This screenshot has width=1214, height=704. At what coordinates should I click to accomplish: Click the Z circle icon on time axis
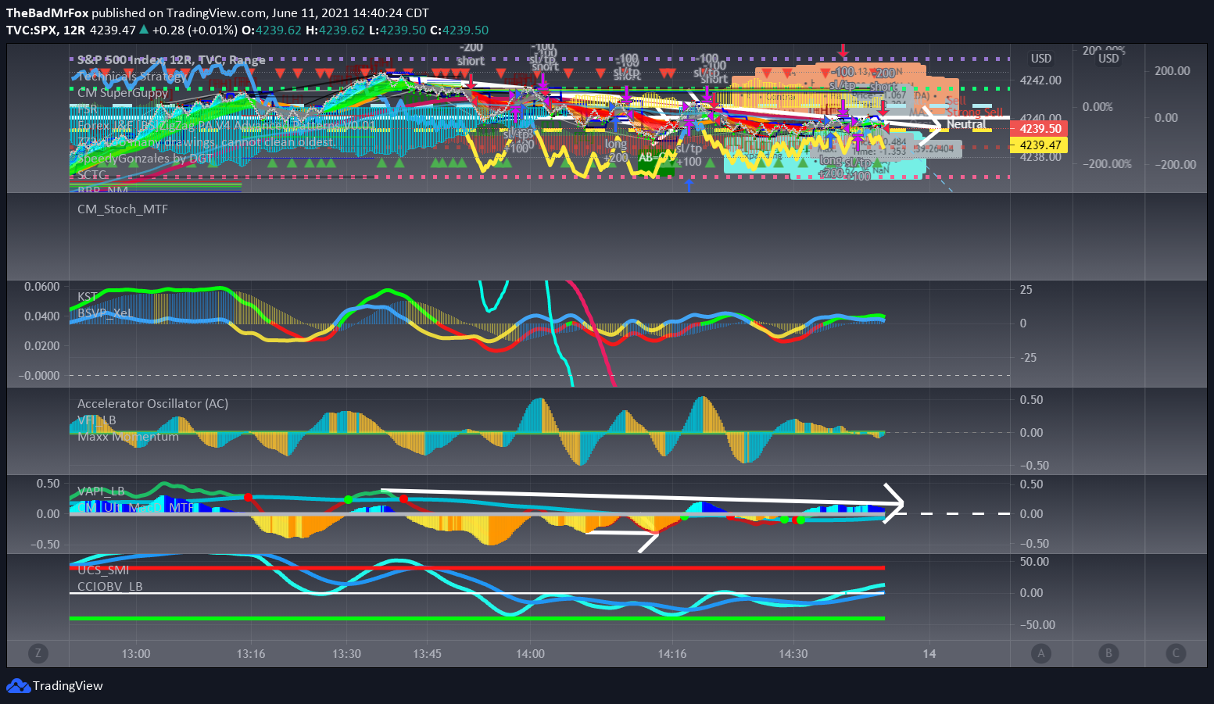(x=37, y=653)
